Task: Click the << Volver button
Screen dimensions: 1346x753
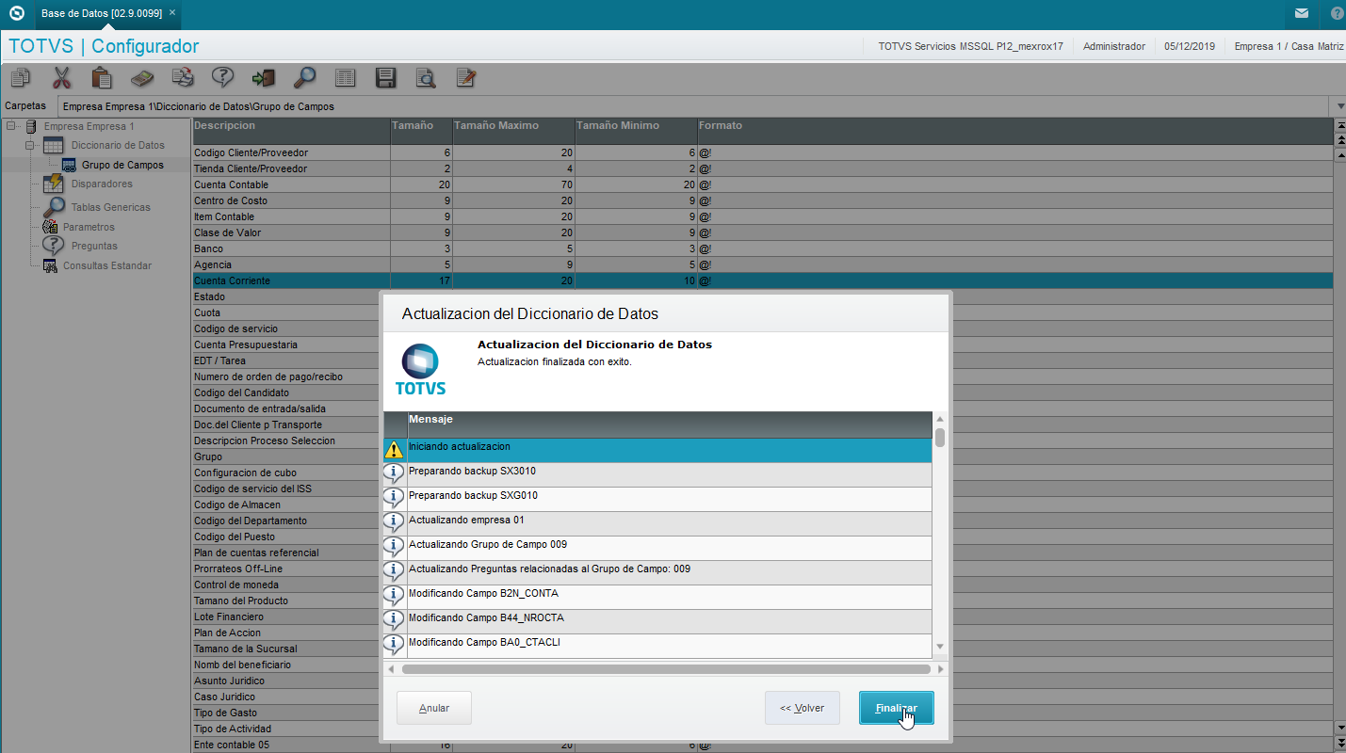Action: (802, 708)
